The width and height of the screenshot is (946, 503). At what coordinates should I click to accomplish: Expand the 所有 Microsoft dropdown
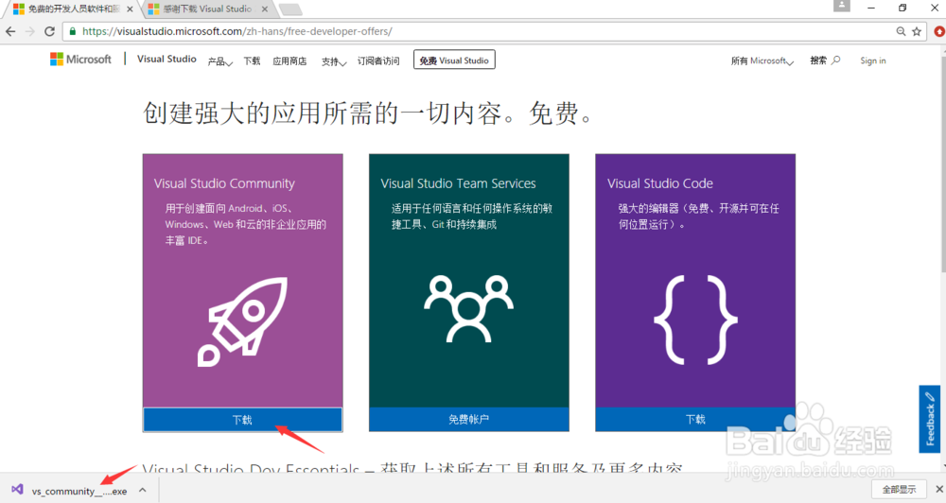pyautogui.click(x=762, y=61)
